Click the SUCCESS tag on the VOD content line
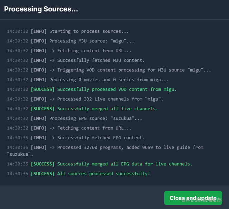The height and width of the screenshot is (209, 229). (x=42, y=89)
